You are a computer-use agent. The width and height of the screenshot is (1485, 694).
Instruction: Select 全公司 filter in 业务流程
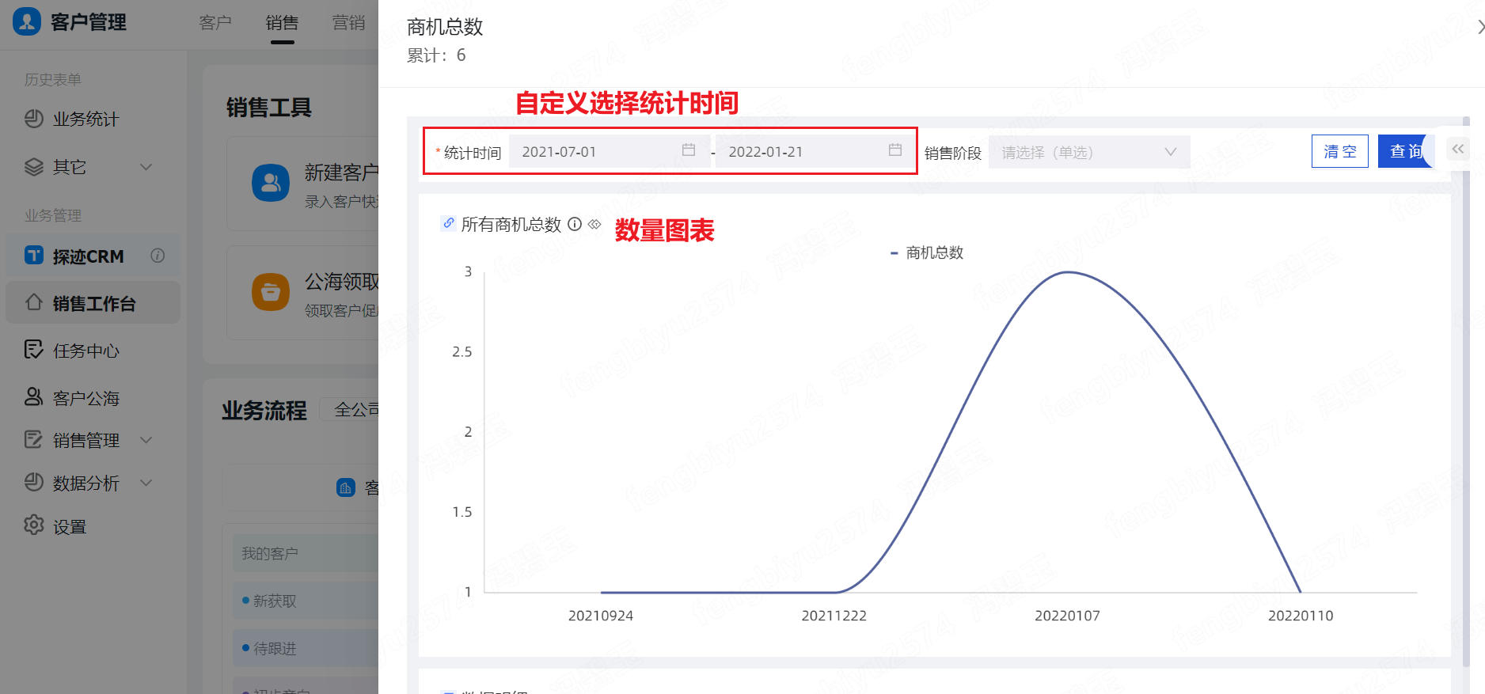point(350,410)
